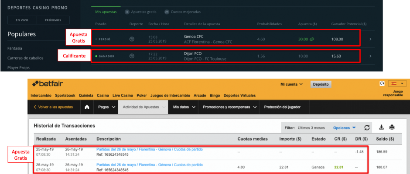
Task: Open Player Props in Populares
Action: (18, 67)
